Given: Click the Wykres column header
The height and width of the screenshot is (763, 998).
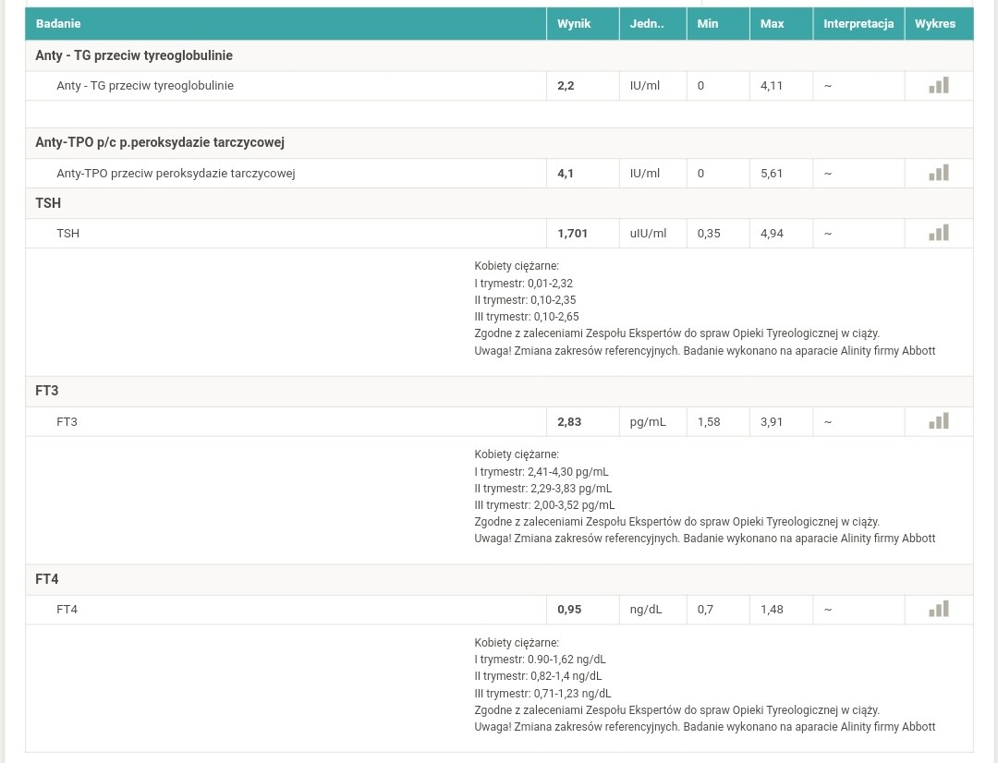Looking at the screenshot, I should click(935, 24).
